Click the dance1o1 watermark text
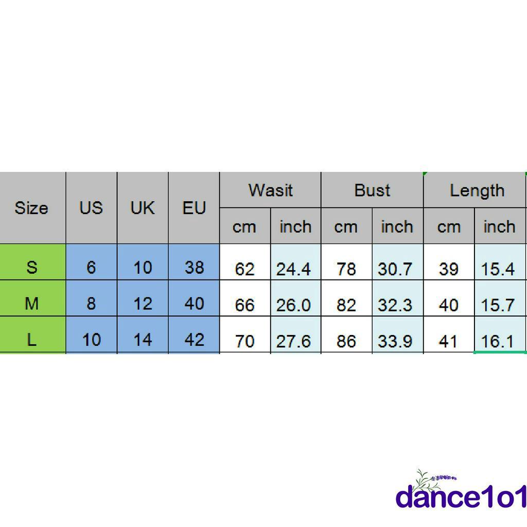This screenshot has width=527, height=527. pos(462,498)
